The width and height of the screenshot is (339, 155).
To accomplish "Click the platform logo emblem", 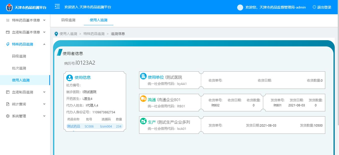I will (9, 7).
